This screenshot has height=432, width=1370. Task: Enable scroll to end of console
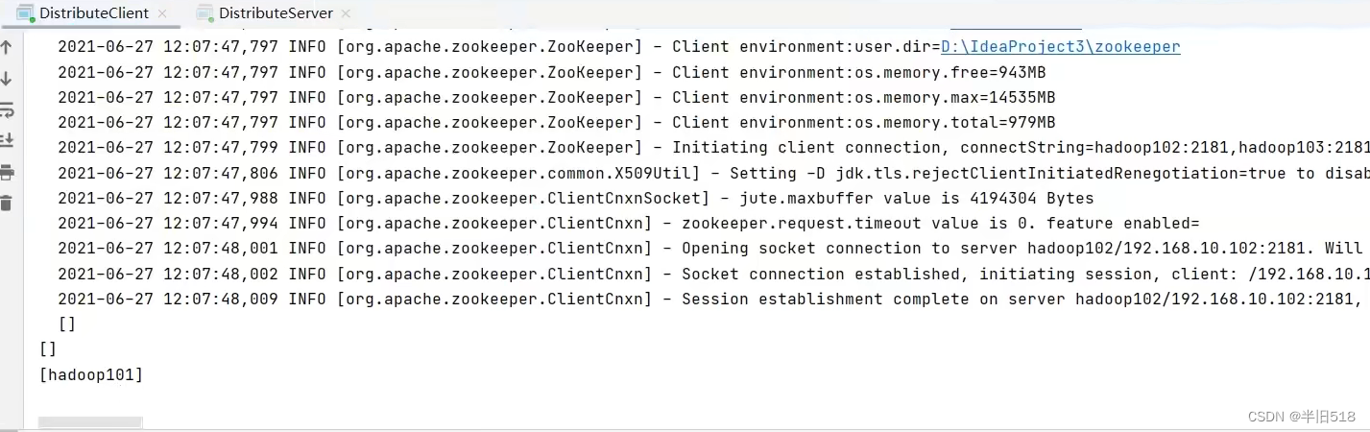pyautogui.click(x=7, y=140)
